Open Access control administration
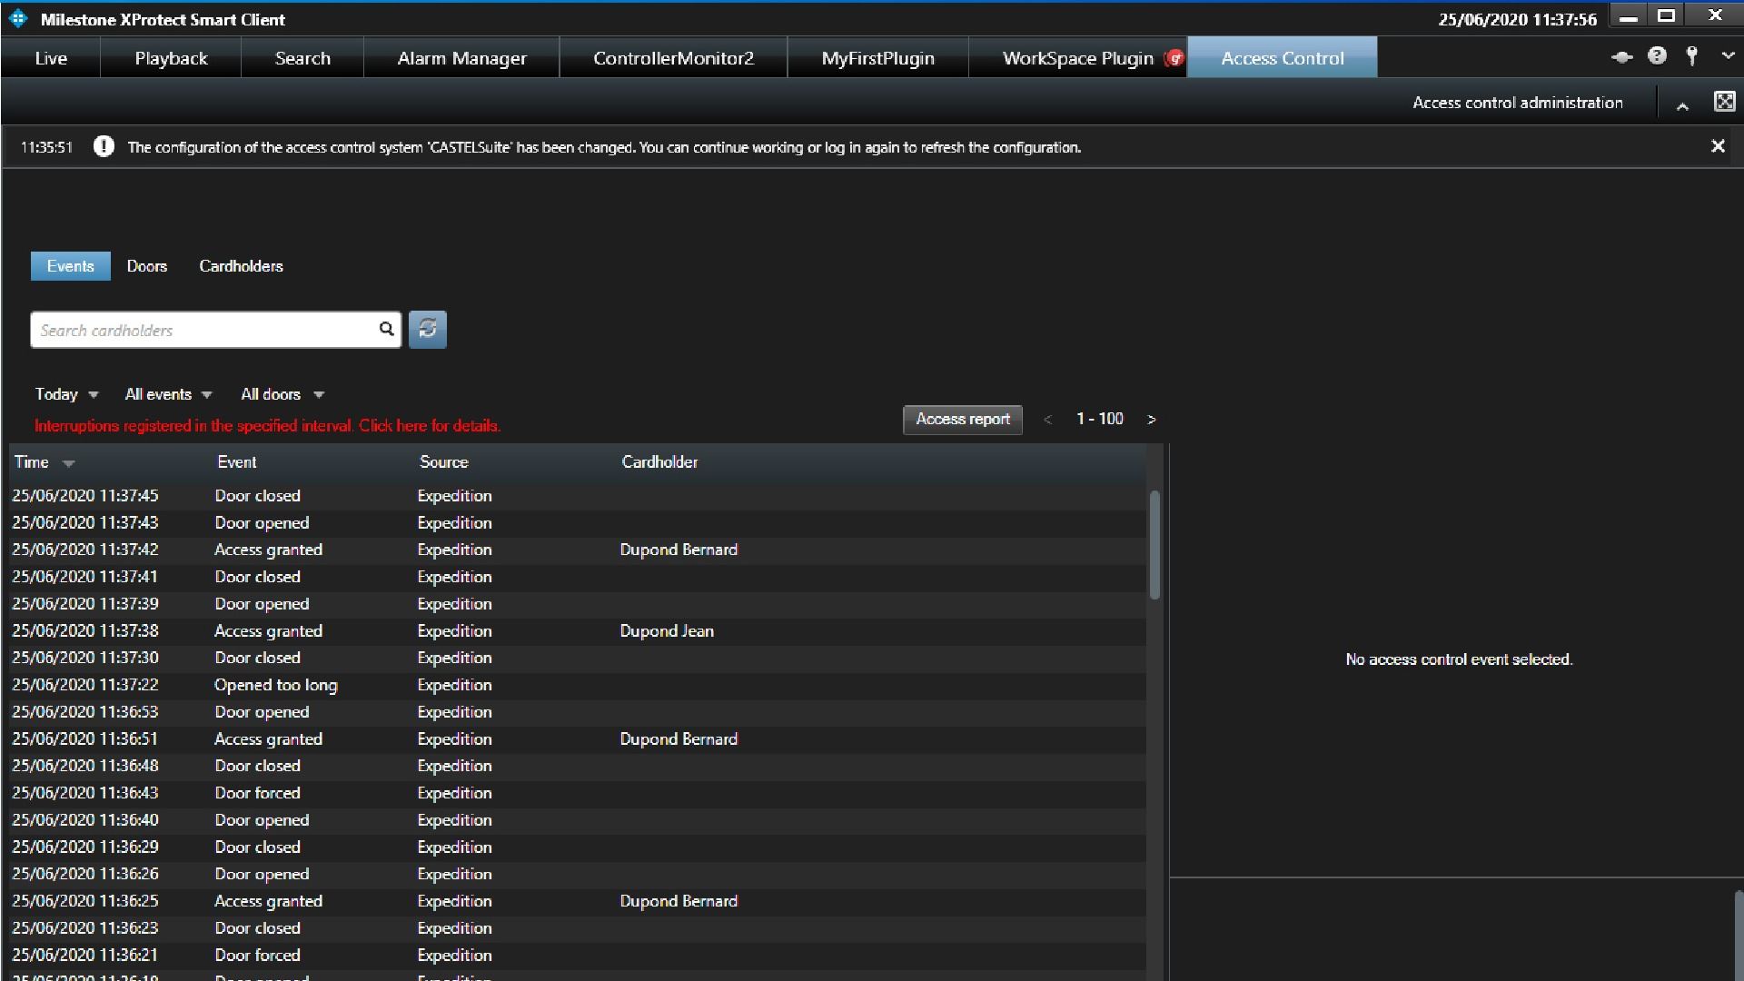1744x981 pixels. [1517, 103]
